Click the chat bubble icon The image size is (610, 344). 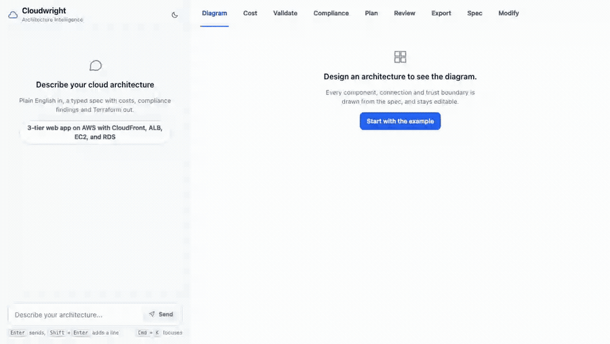coord(96,65)
